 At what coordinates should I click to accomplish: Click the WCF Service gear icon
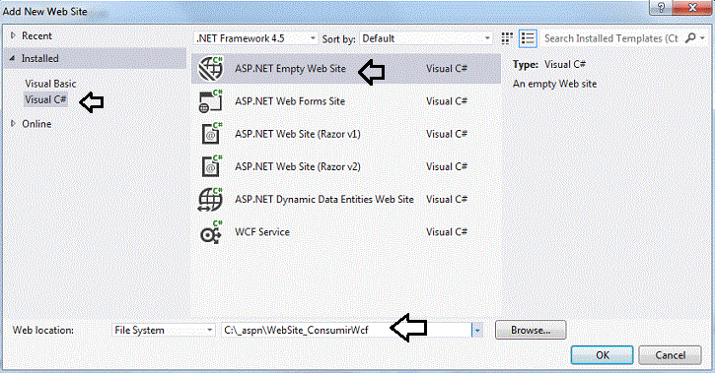tap(211, 232)
